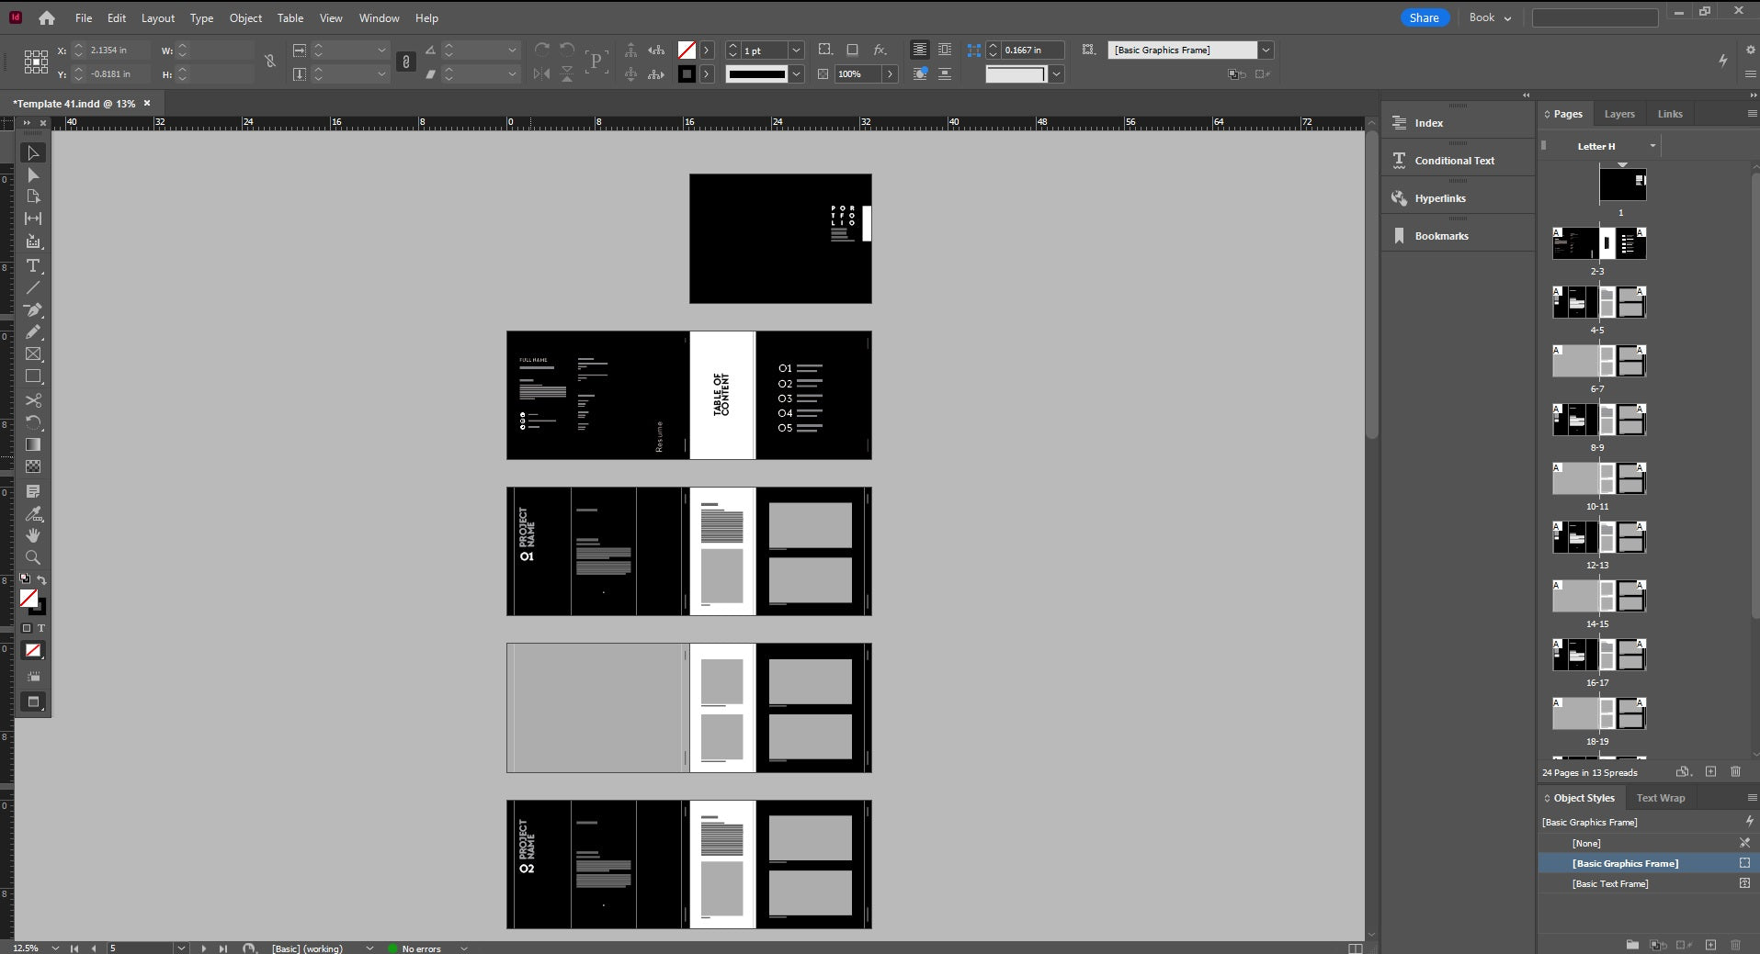Click the Share button
The height and width of the screenshot is (954, 1760).
tap(1424, 17)
